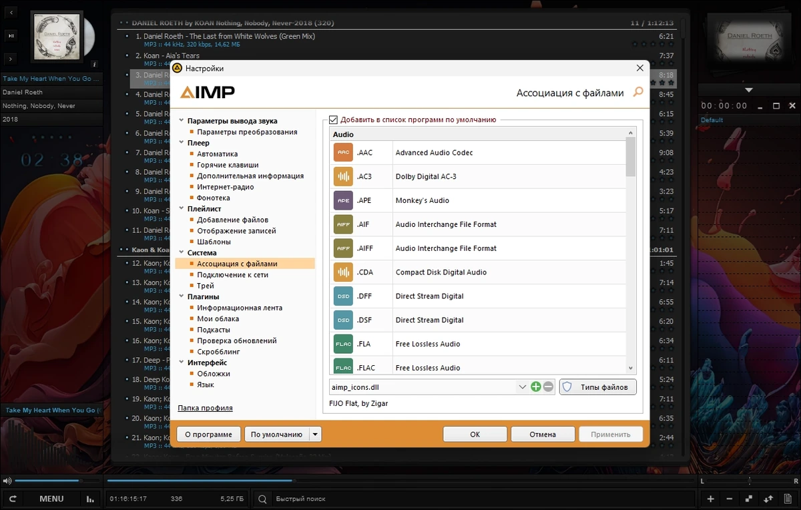Click the 'Отмена' button

pos(543,435)
